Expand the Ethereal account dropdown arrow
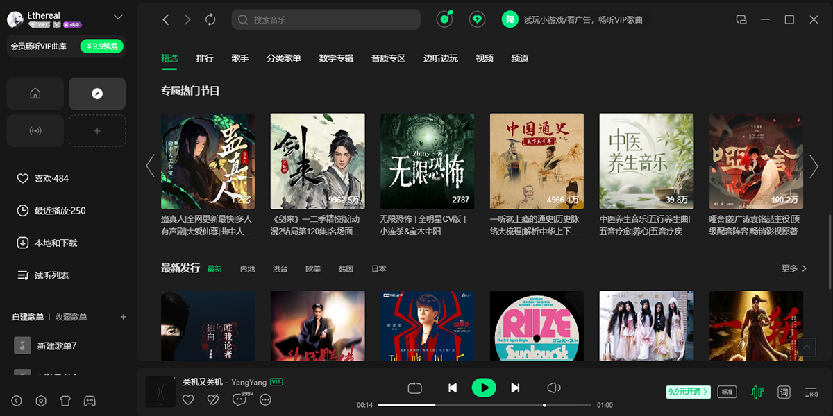This screenshot has width=833, height=416. tap(118, 17)
